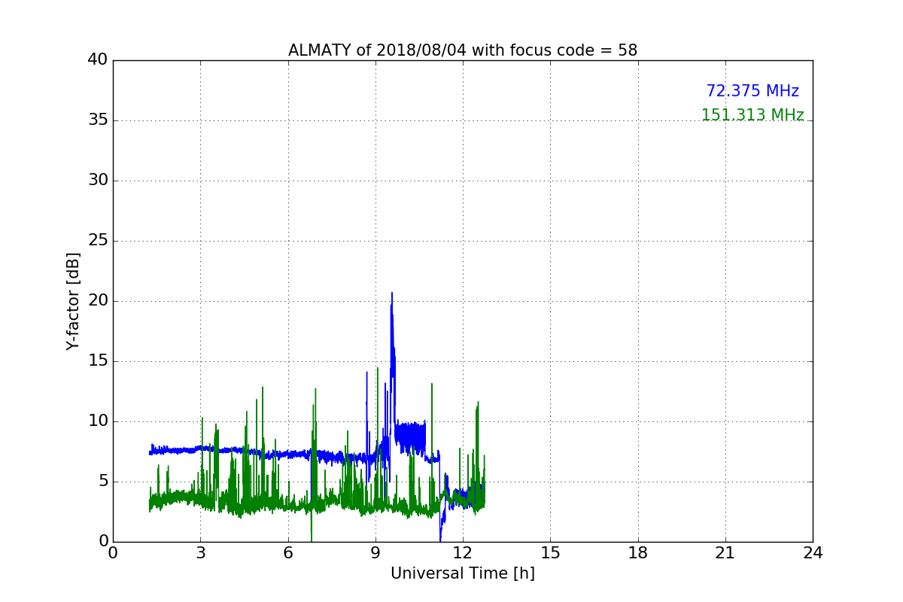Viewport: 903px width, 602px height.
Task: Click the x-axis tick label 24
Action: (x=813, y=553)
